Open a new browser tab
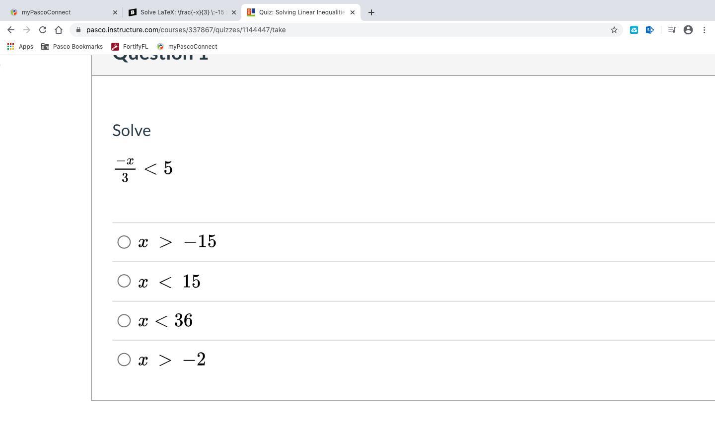The height and width of the screenshot is (447, 715). [371, 12]
